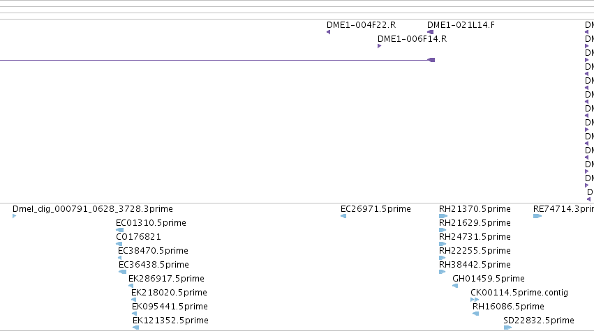The height and width of the screenshot is (331, 594).
Task: Select the RH16086.5prime label
Action: click(508, 307)
